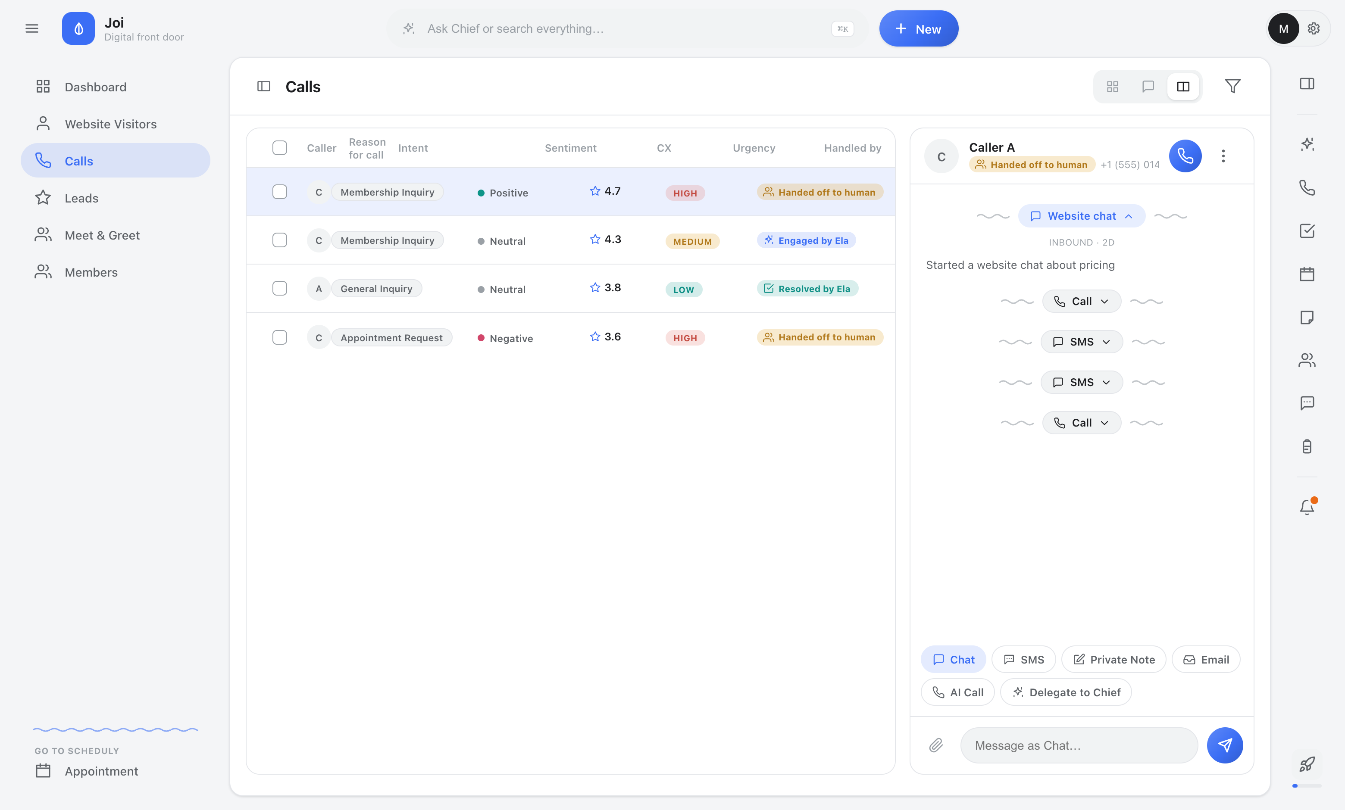The height and width of the screenshot is (810, 1345).
Task: Click the Caller A avatar
Action: [x=941, y=156]
